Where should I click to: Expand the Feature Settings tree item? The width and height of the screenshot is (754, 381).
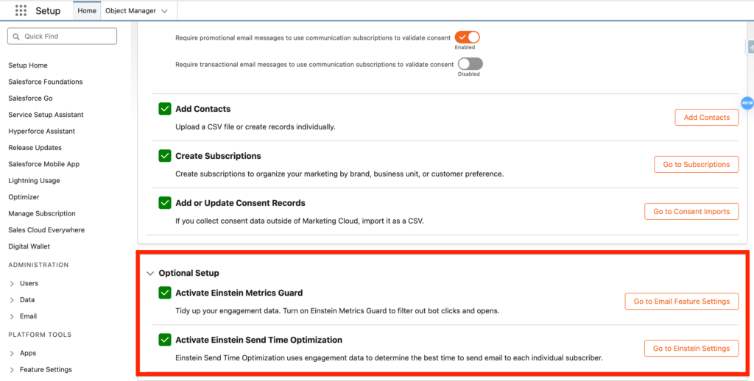(x=12, y=370)
